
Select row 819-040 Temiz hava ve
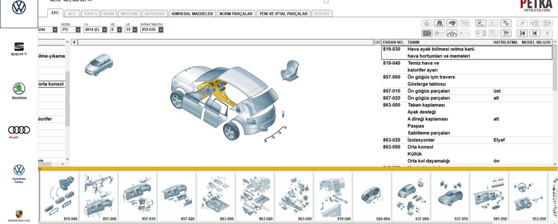[466, 67]
